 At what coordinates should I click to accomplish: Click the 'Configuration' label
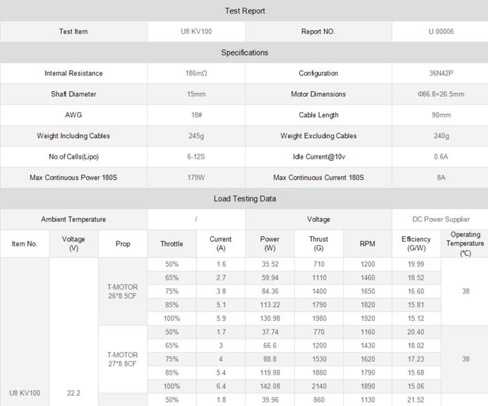(x=318, y=74)
